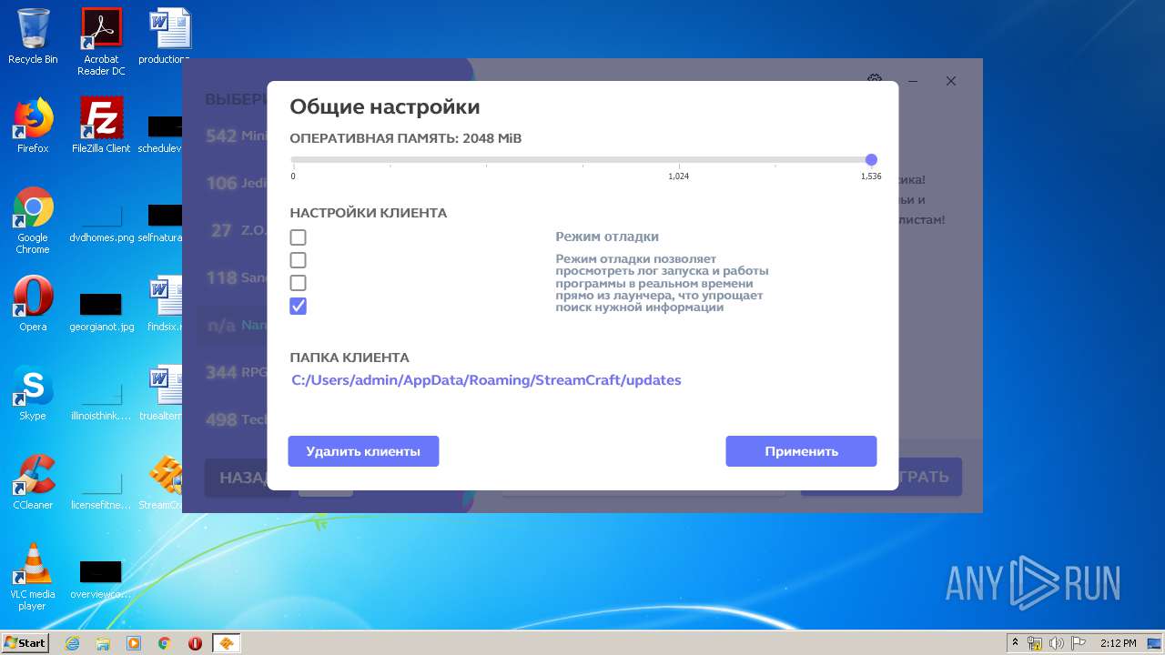Launch Acrobat Reader DC from desktop
The height and width of the screenshot is (655, 1165).
(101, 42)
